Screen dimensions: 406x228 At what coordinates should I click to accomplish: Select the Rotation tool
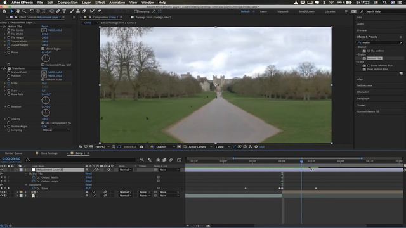click(x=32, y=11)
